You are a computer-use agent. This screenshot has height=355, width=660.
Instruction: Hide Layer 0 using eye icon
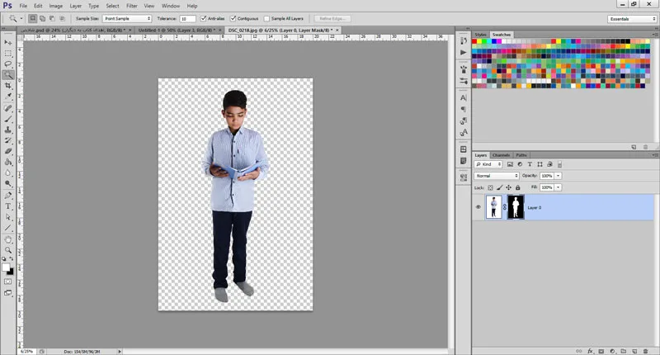point(478,207)
